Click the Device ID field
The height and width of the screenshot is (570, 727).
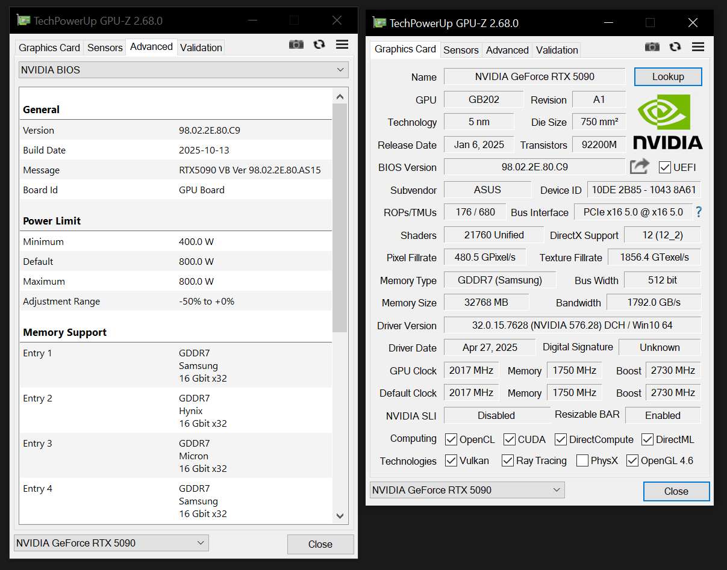coord(644,190)
